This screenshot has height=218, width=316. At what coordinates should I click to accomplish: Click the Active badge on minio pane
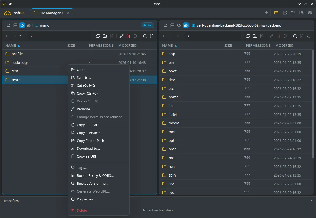click(147, 25)
